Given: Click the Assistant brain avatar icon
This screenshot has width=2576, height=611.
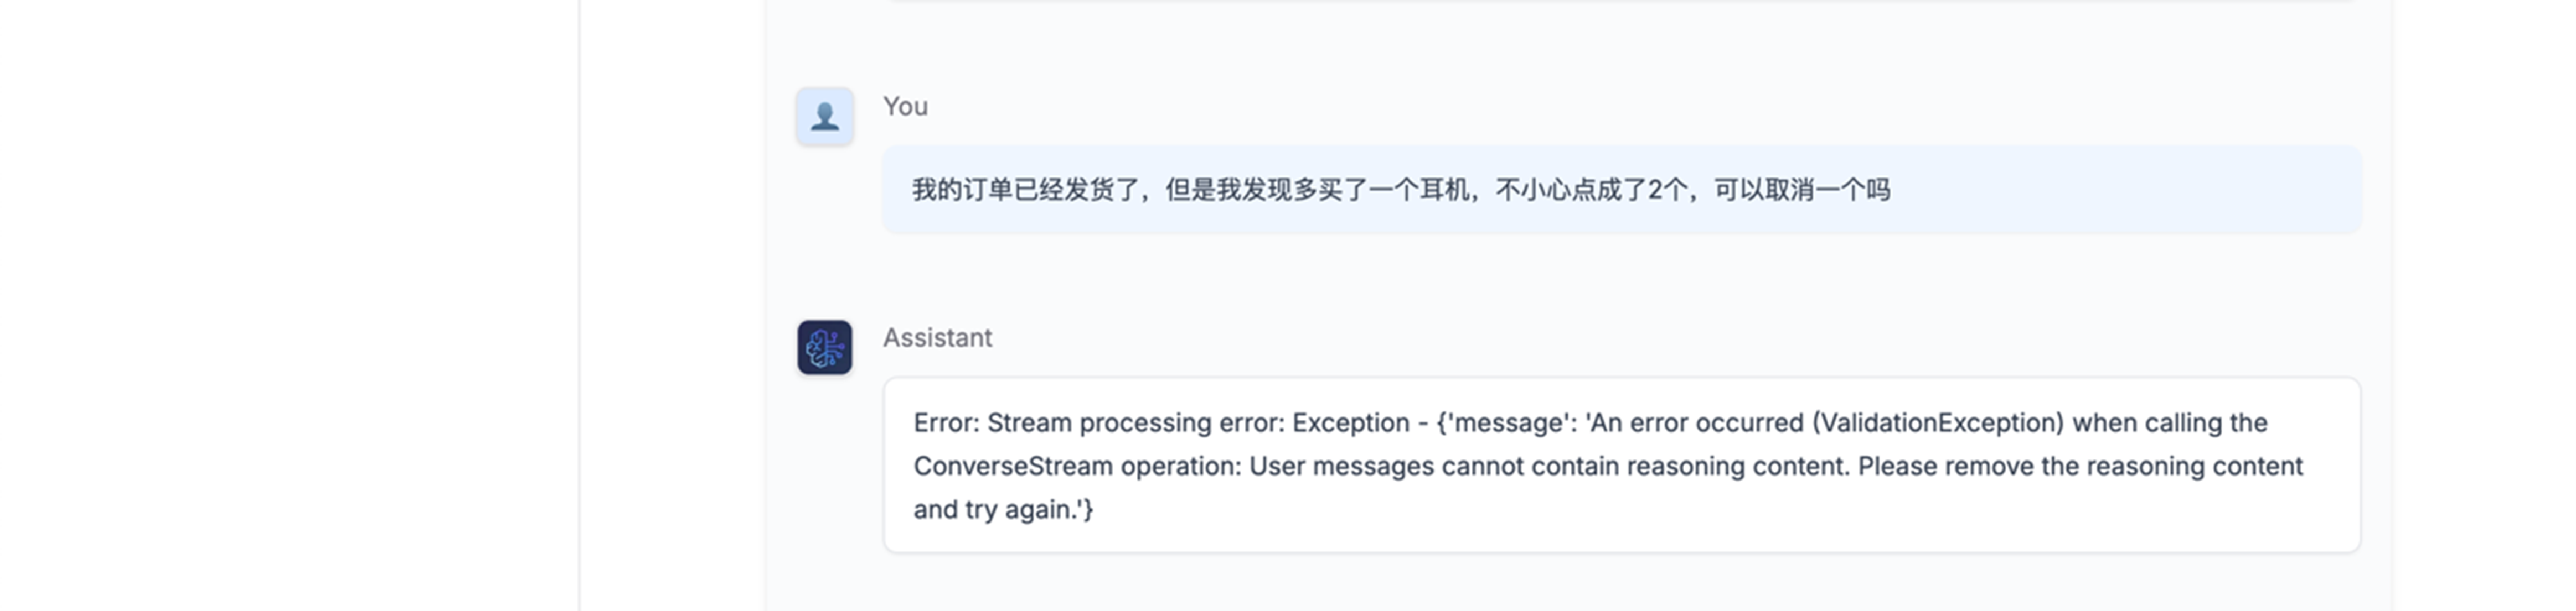Looking at the screenshot, I should click(824, 347).
